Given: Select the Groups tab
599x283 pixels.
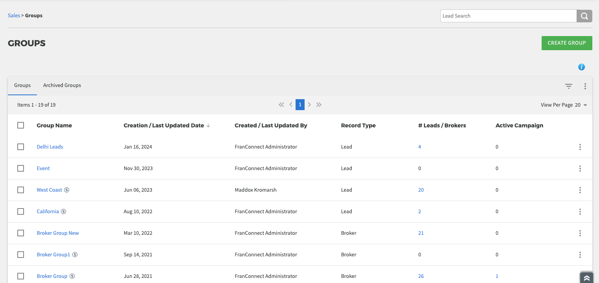Looking at the screenshot, I should point(22,85).
